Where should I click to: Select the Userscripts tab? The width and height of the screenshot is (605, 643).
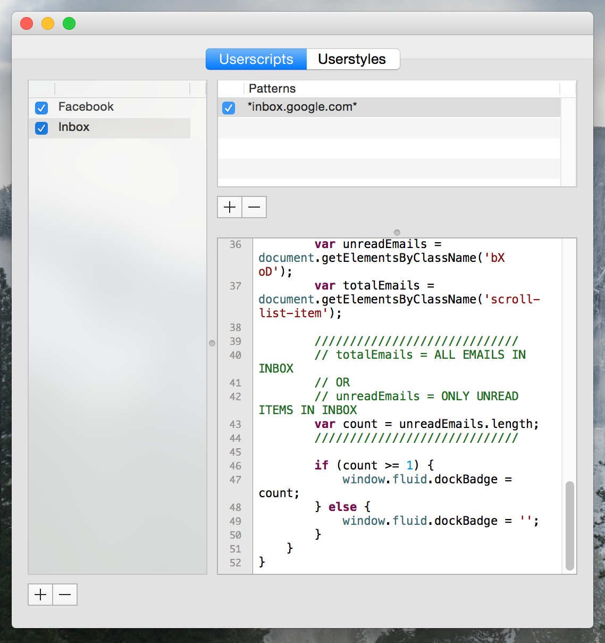tap(256, 59)
